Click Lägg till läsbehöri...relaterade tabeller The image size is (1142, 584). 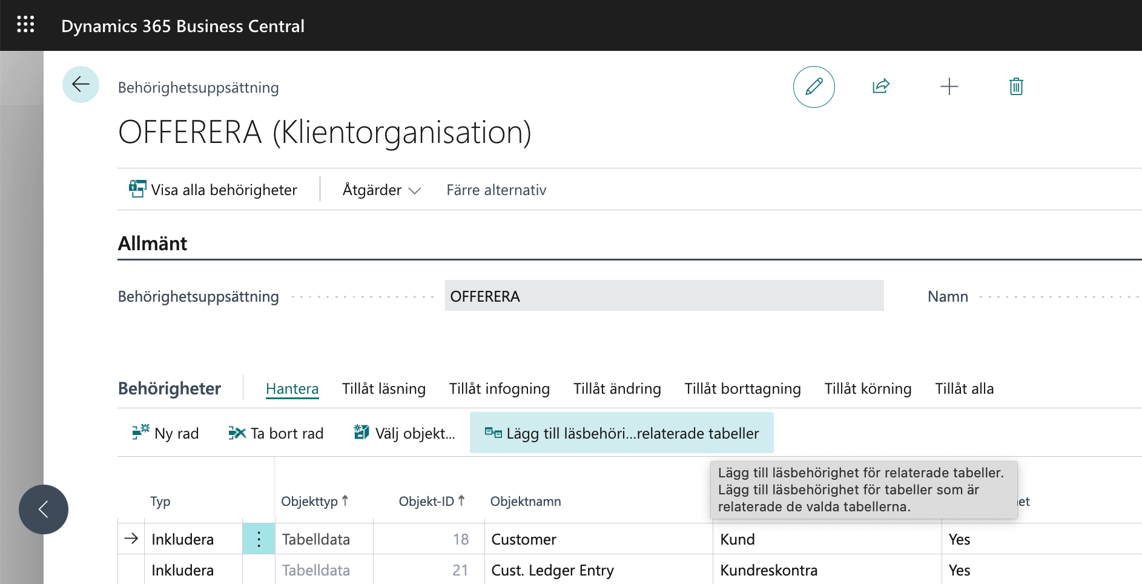click(622, 433)
